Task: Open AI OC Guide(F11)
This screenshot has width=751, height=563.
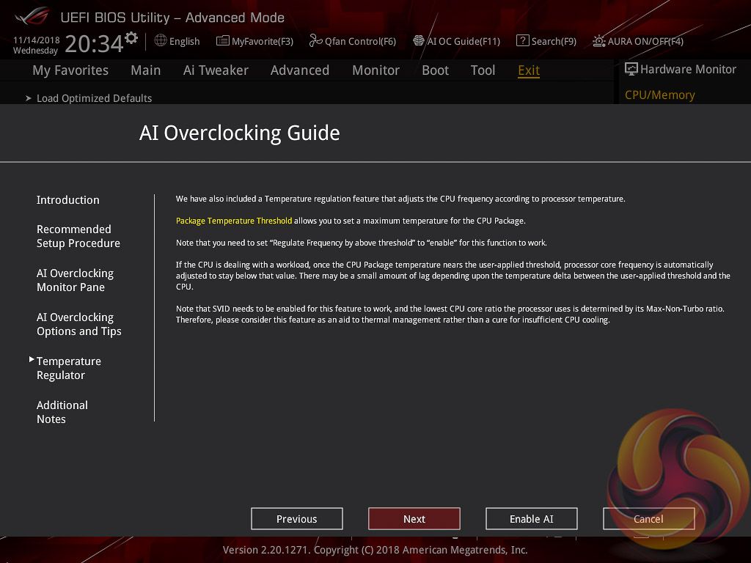Action: coord(464,41)
